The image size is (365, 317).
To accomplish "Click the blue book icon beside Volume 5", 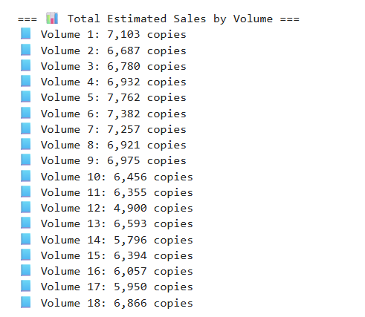I will pos(26,97).
